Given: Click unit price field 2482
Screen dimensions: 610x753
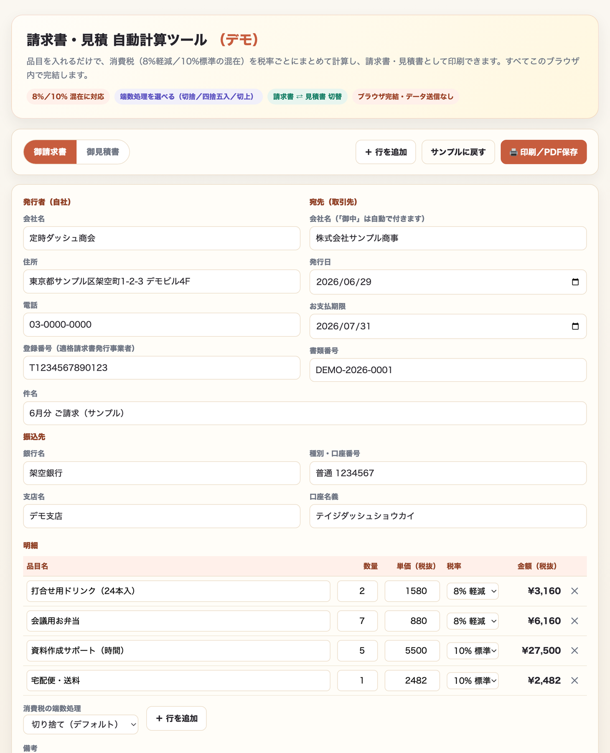Looking at the screenshot, I should pyautogui.click(x=412, y=680).
